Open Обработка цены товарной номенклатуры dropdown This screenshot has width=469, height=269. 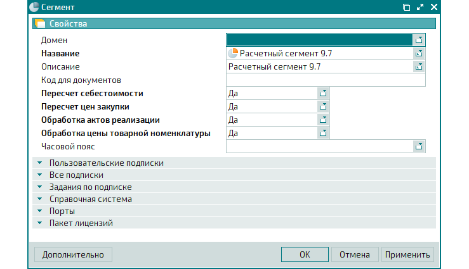pos(323,133)
